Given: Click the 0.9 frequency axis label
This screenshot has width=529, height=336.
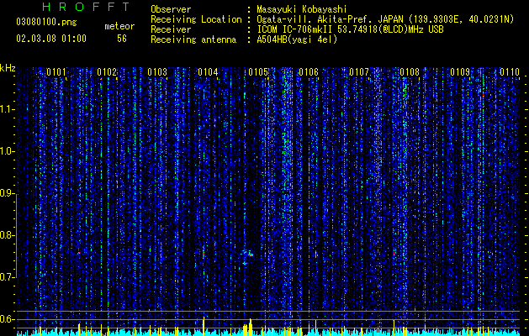Looking at the screenshot, I should click(7, 193).
